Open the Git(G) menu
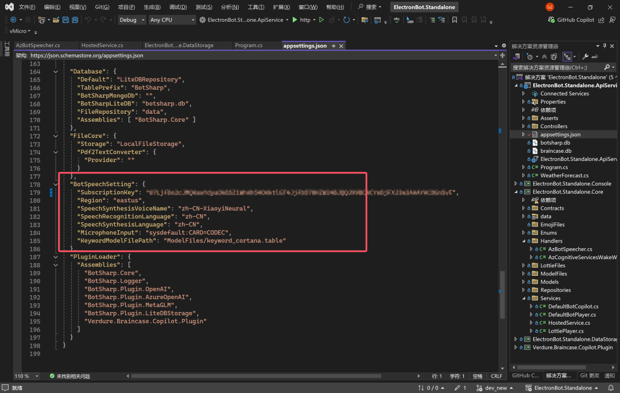This screenshot has height=393, width=620. click(x=102, y=7)
